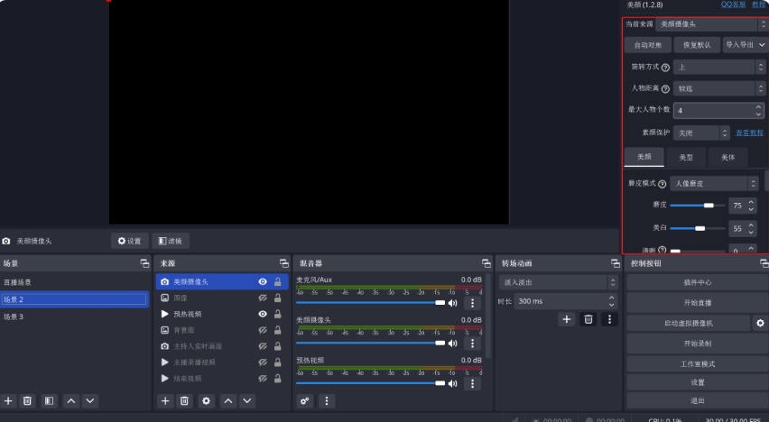Click the 开始直播 button
The width and height of the screenshot is (769, 422).
697,303
